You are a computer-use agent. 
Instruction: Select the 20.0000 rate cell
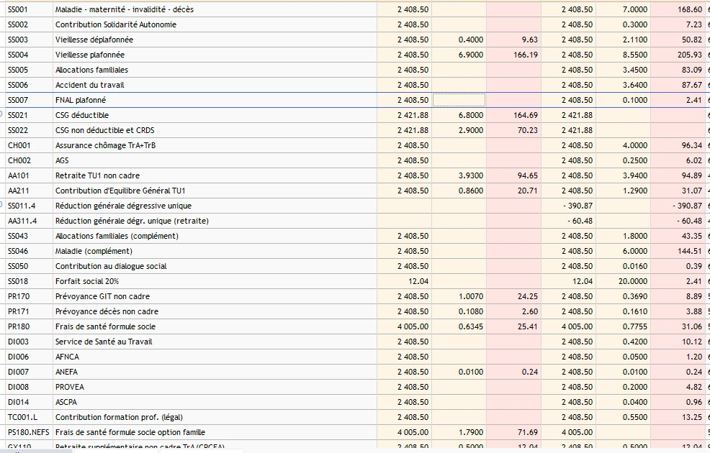pos(623,281)
